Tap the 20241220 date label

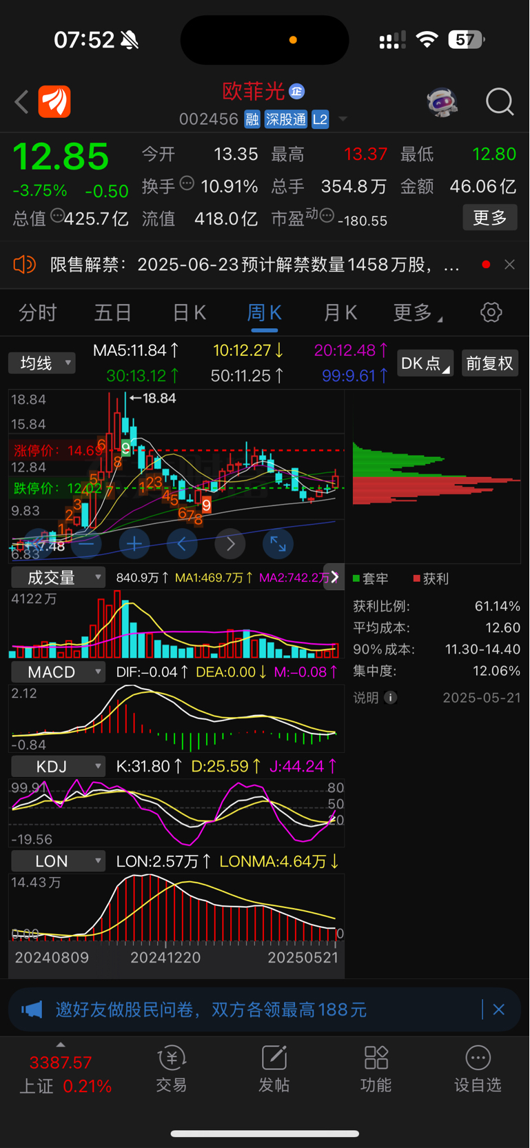click(x=165, y=958)
